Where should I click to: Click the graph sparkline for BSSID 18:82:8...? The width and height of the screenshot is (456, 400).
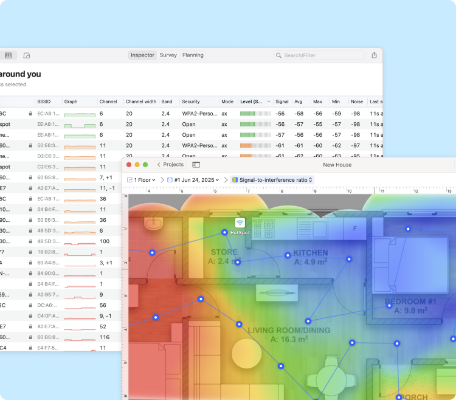click(x=80, y=254)
